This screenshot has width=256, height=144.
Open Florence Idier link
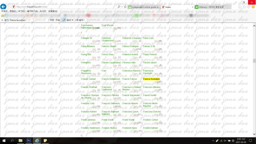[129, 63]
